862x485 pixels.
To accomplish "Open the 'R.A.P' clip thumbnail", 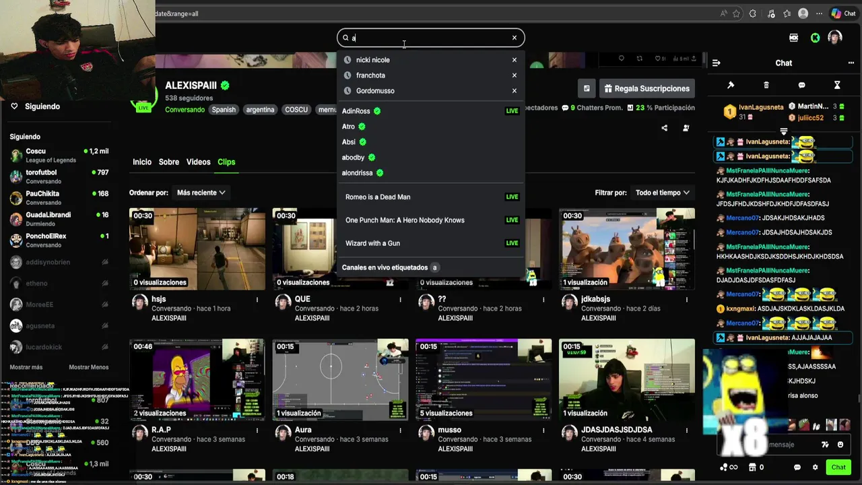I will pyautogui.click(x=197, y=380).
